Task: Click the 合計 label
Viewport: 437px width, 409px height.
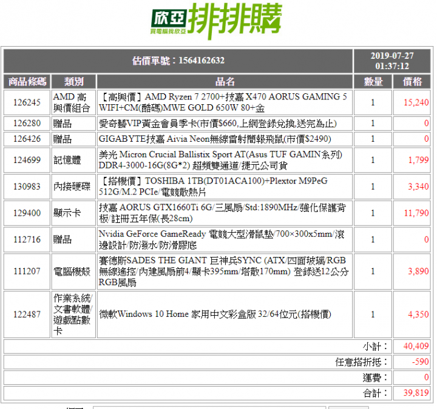Action: 375,393
